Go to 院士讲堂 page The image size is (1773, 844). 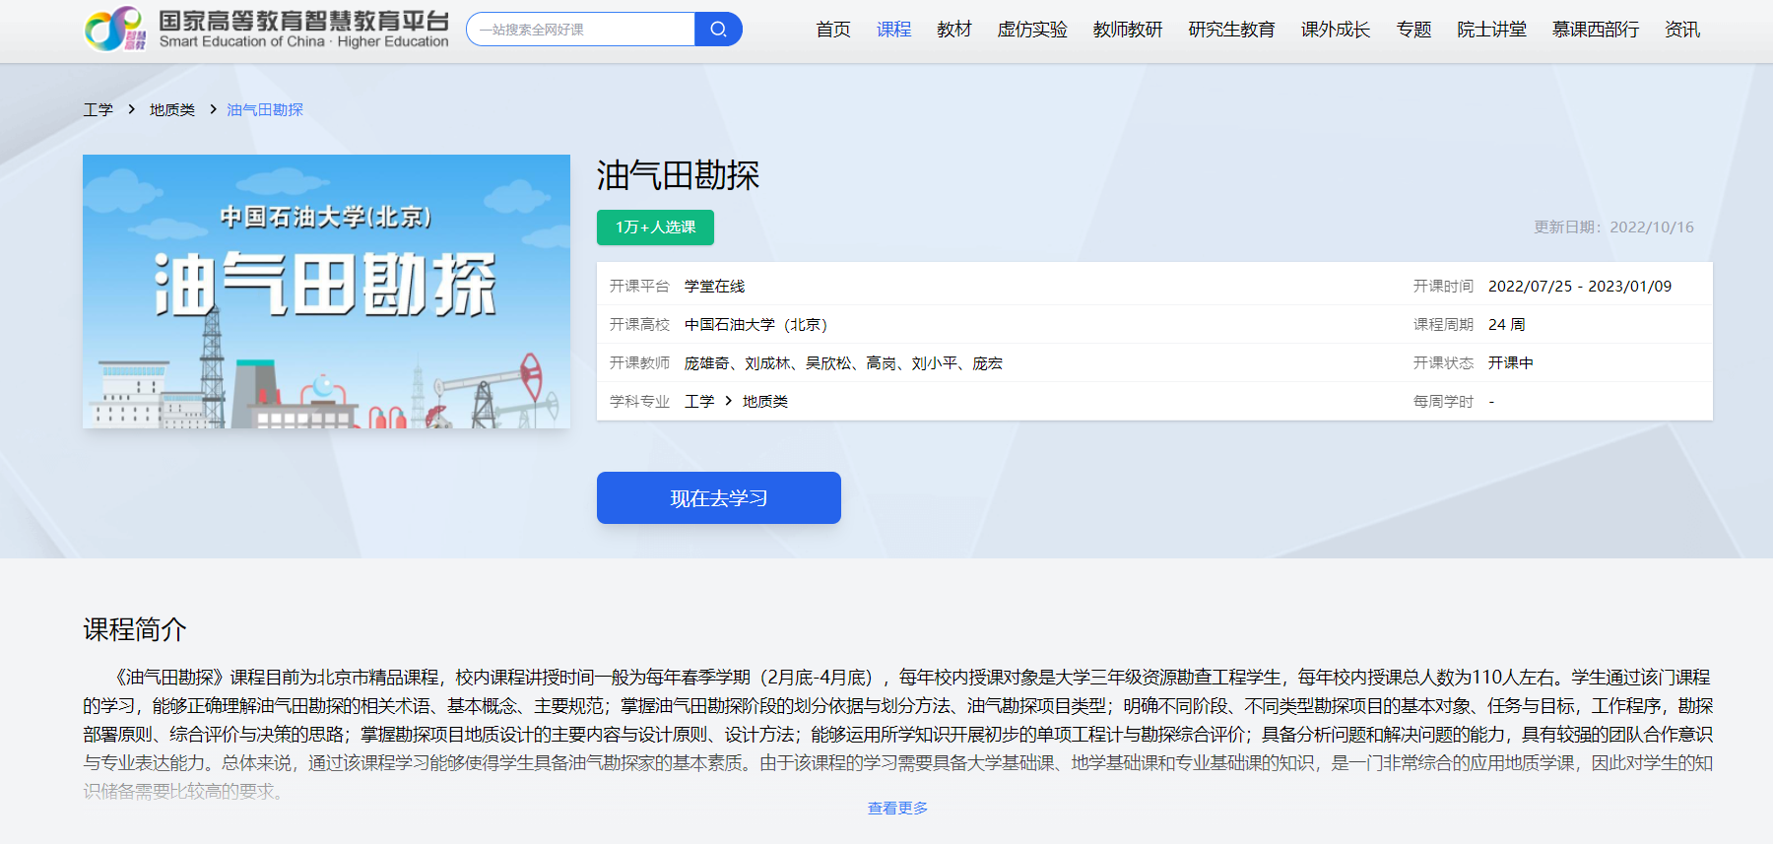pyautogui.click(x=1491, y=30)
